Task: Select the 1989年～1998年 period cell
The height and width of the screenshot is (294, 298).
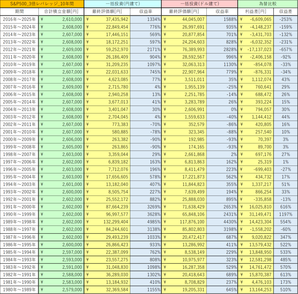Action: (19, 222)
